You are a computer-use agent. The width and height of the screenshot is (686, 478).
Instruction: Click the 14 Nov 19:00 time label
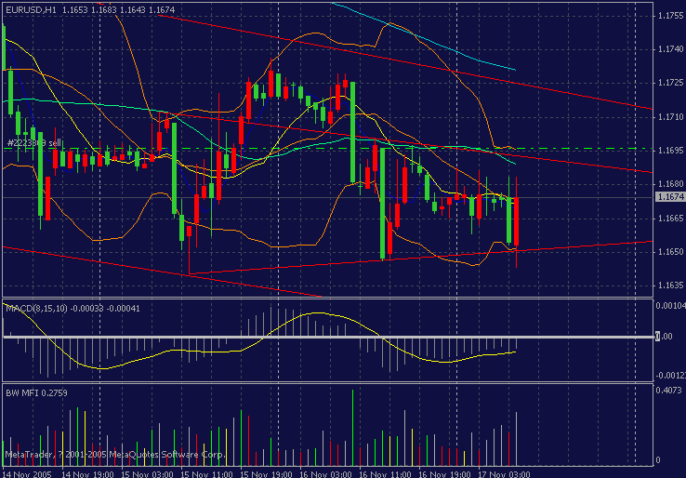(x=88, y=474)
